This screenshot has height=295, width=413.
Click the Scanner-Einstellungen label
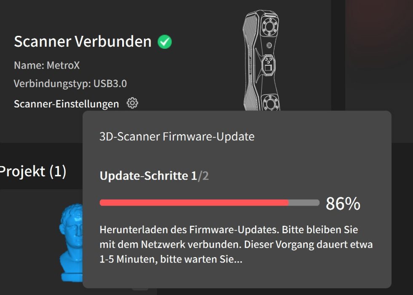click(x=67, y=104)
